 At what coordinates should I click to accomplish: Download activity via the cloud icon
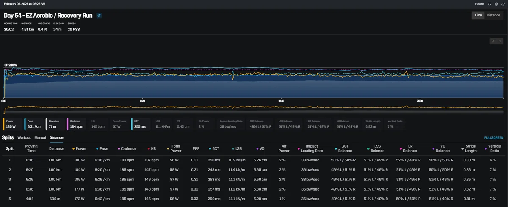pyautogui.click(x=503, y=4)
